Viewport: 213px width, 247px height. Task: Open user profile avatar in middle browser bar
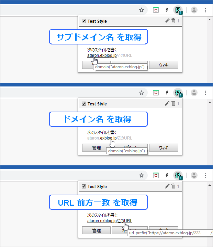[194, 93]
